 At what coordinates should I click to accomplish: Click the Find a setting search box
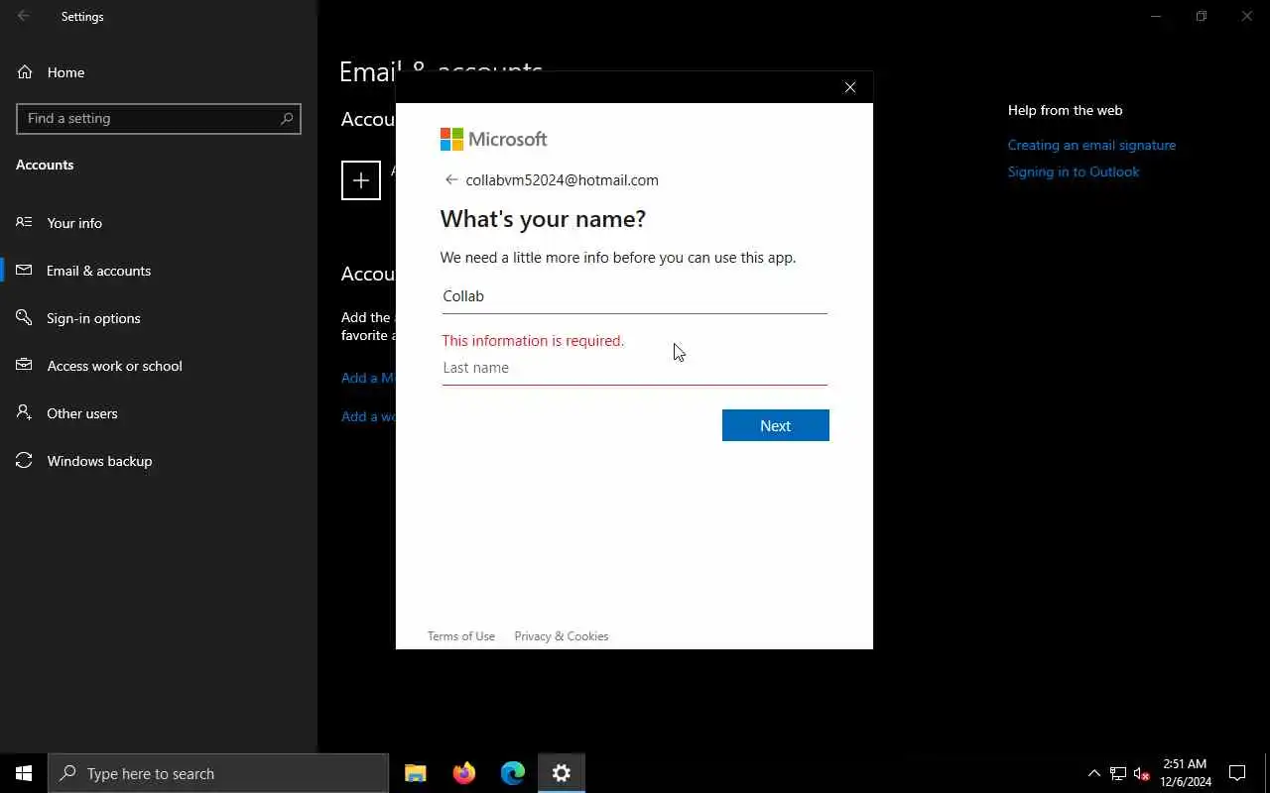point(159,118)
